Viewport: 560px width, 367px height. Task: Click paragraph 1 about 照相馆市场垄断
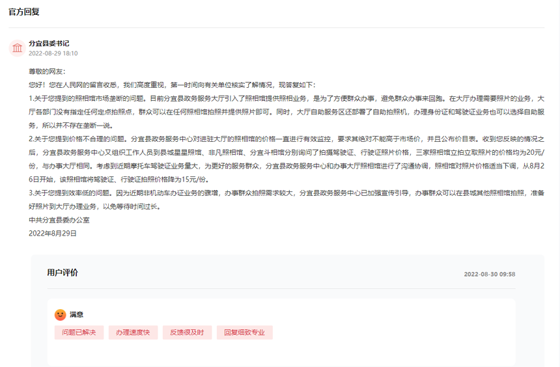pos(287,111)
